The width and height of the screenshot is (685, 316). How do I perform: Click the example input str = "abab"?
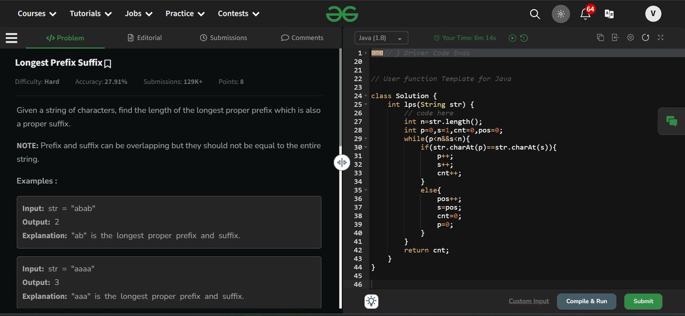point(58,208)
